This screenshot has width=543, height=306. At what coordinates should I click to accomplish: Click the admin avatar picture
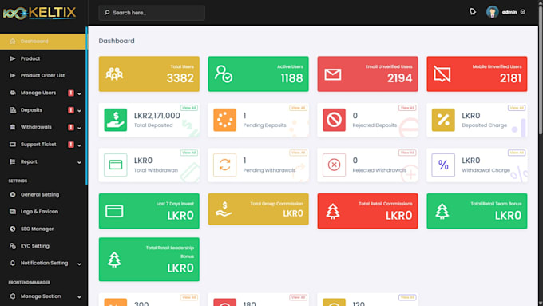coord(492,12)
